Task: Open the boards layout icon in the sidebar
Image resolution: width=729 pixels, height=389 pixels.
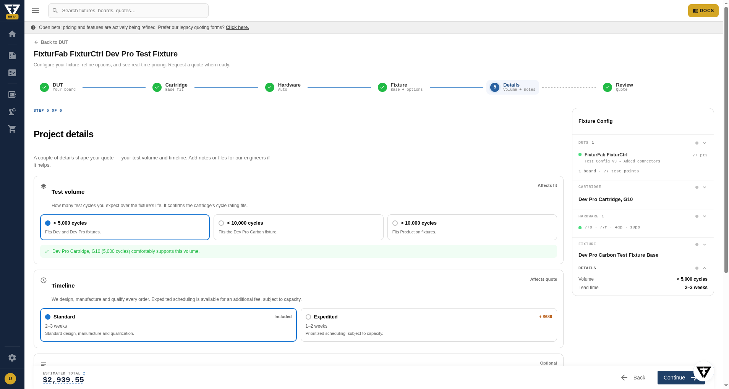Action: pos(12,95)
